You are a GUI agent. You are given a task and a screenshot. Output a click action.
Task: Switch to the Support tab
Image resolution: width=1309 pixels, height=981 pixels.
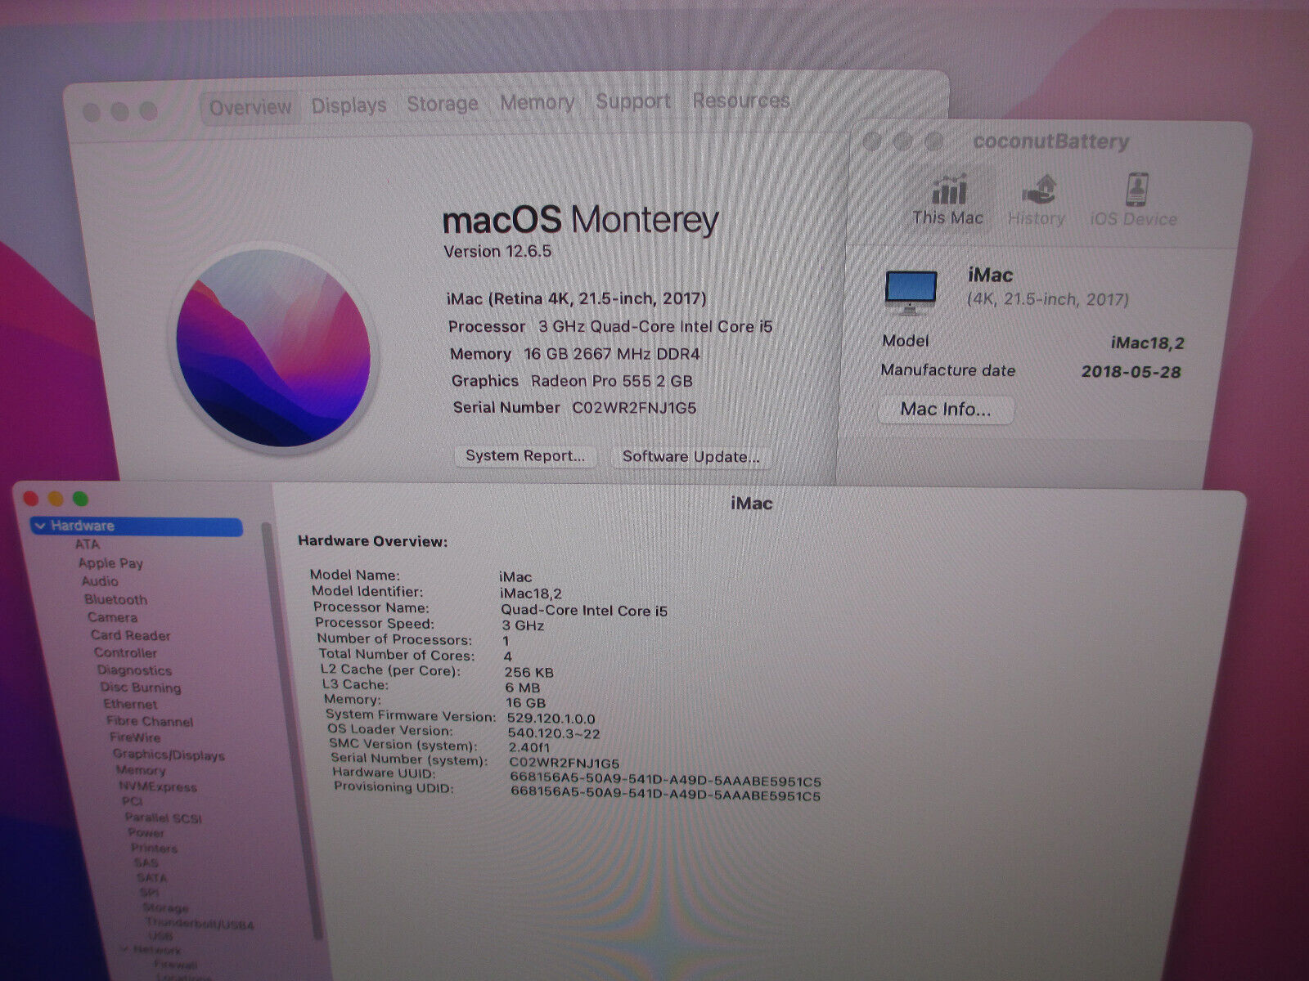pos(633,101)
